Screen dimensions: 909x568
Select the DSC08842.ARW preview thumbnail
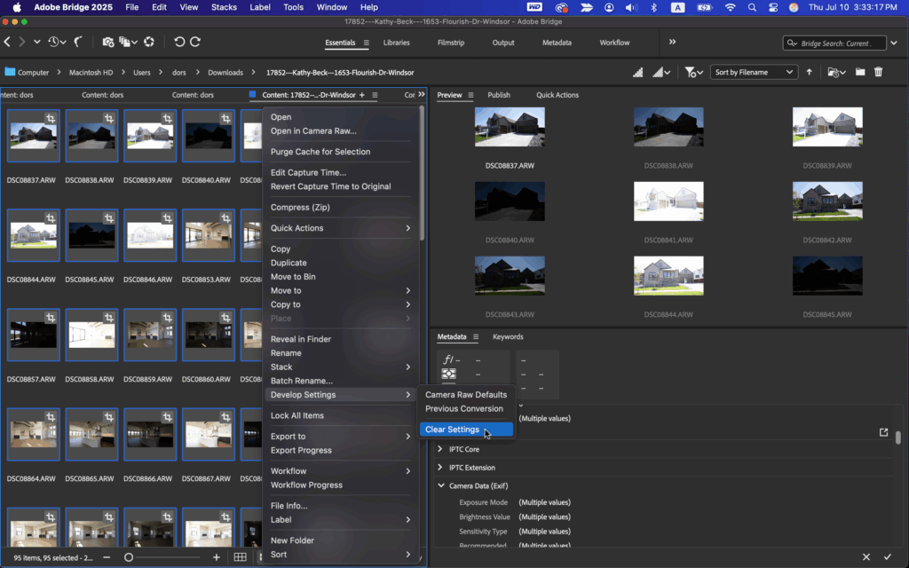pos(827,201)
